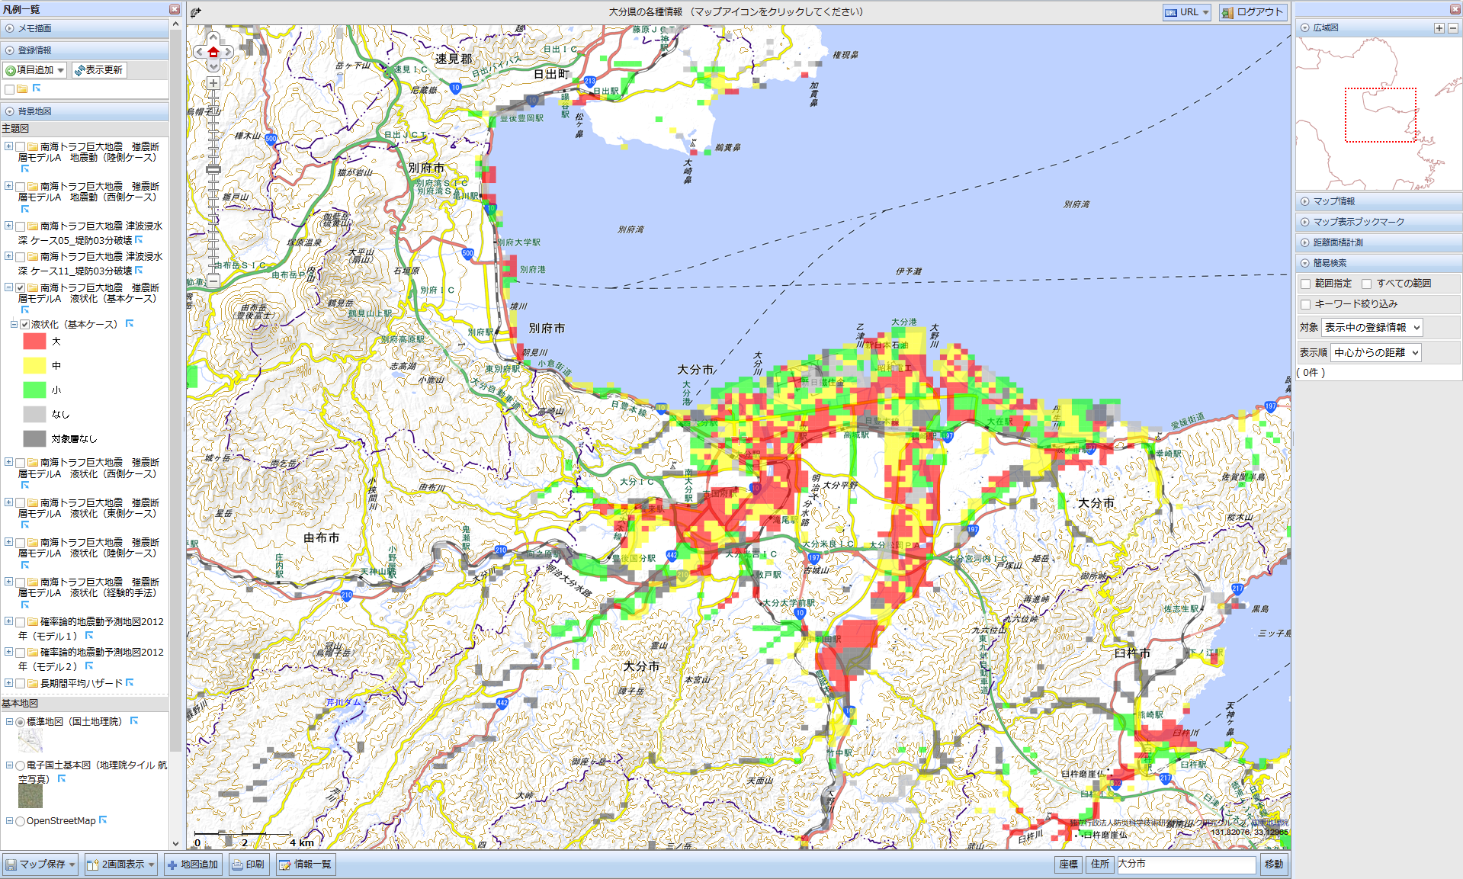Viewport: 1463px width, 879px height.
Task: Click the 表示更新 refresh button
Action: (x=99, y=70)
